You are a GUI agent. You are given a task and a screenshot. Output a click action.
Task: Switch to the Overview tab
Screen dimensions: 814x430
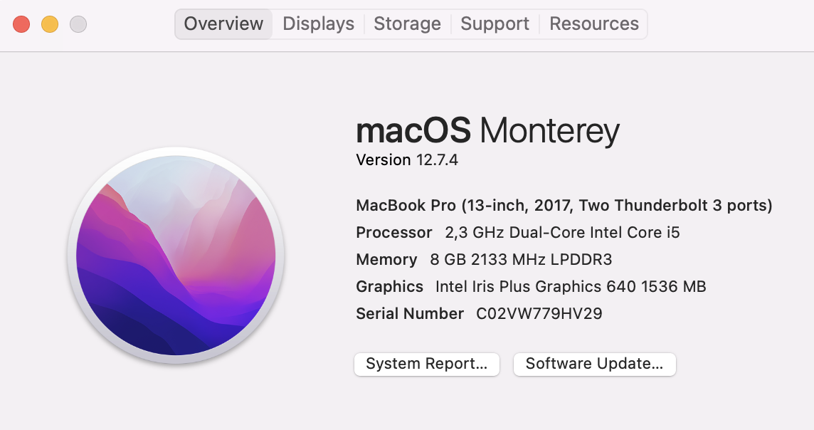coord(223,24)
